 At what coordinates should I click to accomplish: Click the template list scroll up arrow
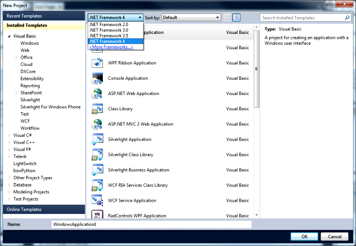pos(257,27)
